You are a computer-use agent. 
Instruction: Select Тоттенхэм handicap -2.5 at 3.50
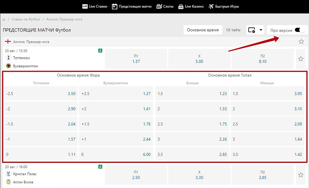[x=41, y=94]
